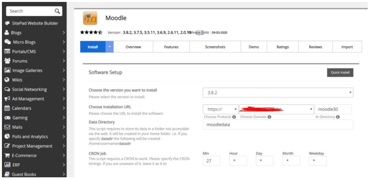Viewport: 372px width, 180px height.
Task: Click the Mails envelope icon
Action: coord(7,127)
